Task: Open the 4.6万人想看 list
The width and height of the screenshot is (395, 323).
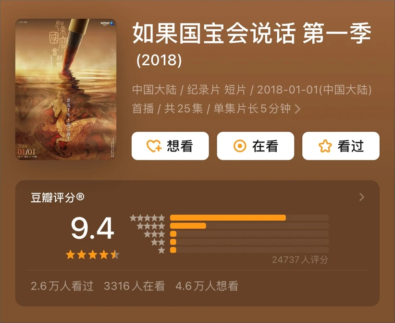Action: tap(207, 286)
